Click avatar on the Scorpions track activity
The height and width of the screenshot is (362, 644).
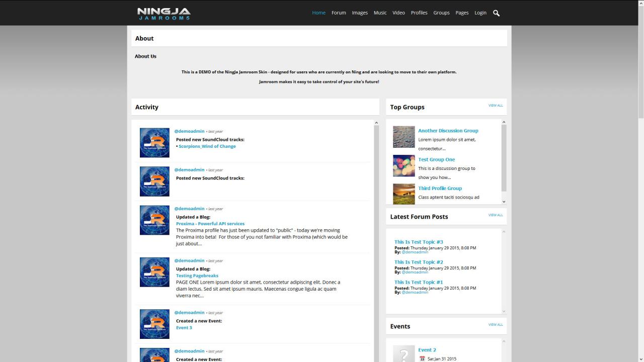(154, 143)
